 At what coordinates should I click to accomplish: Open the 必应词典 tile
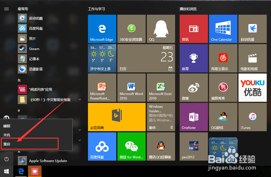click(117, 117)
